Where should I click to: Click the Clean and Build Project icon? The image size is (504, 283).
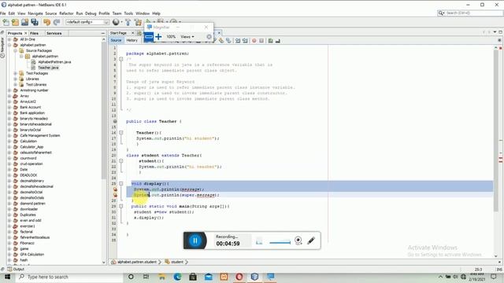coord(139,22)
